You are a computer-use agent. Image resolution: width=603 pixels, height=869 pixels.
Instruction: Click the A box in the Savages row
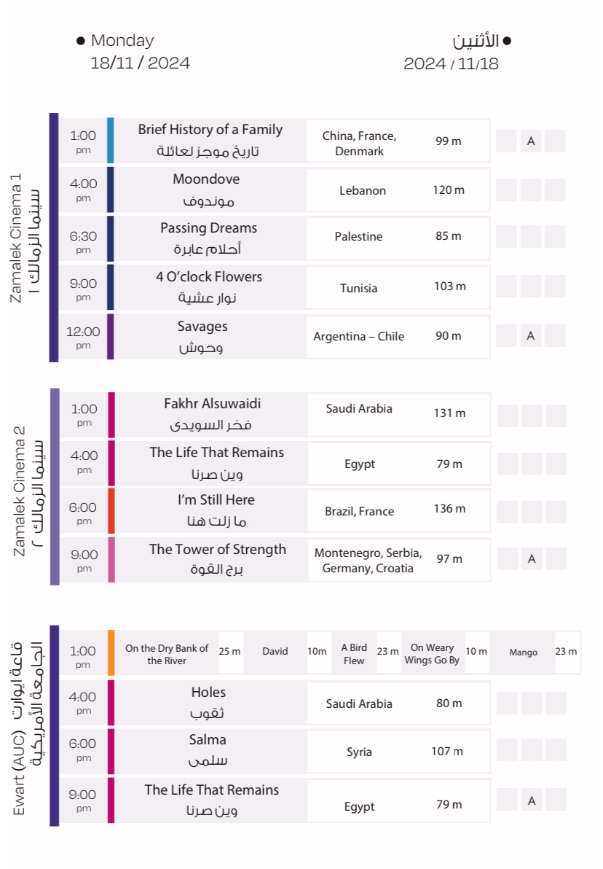pyautogui.click(x=530, y=336)
